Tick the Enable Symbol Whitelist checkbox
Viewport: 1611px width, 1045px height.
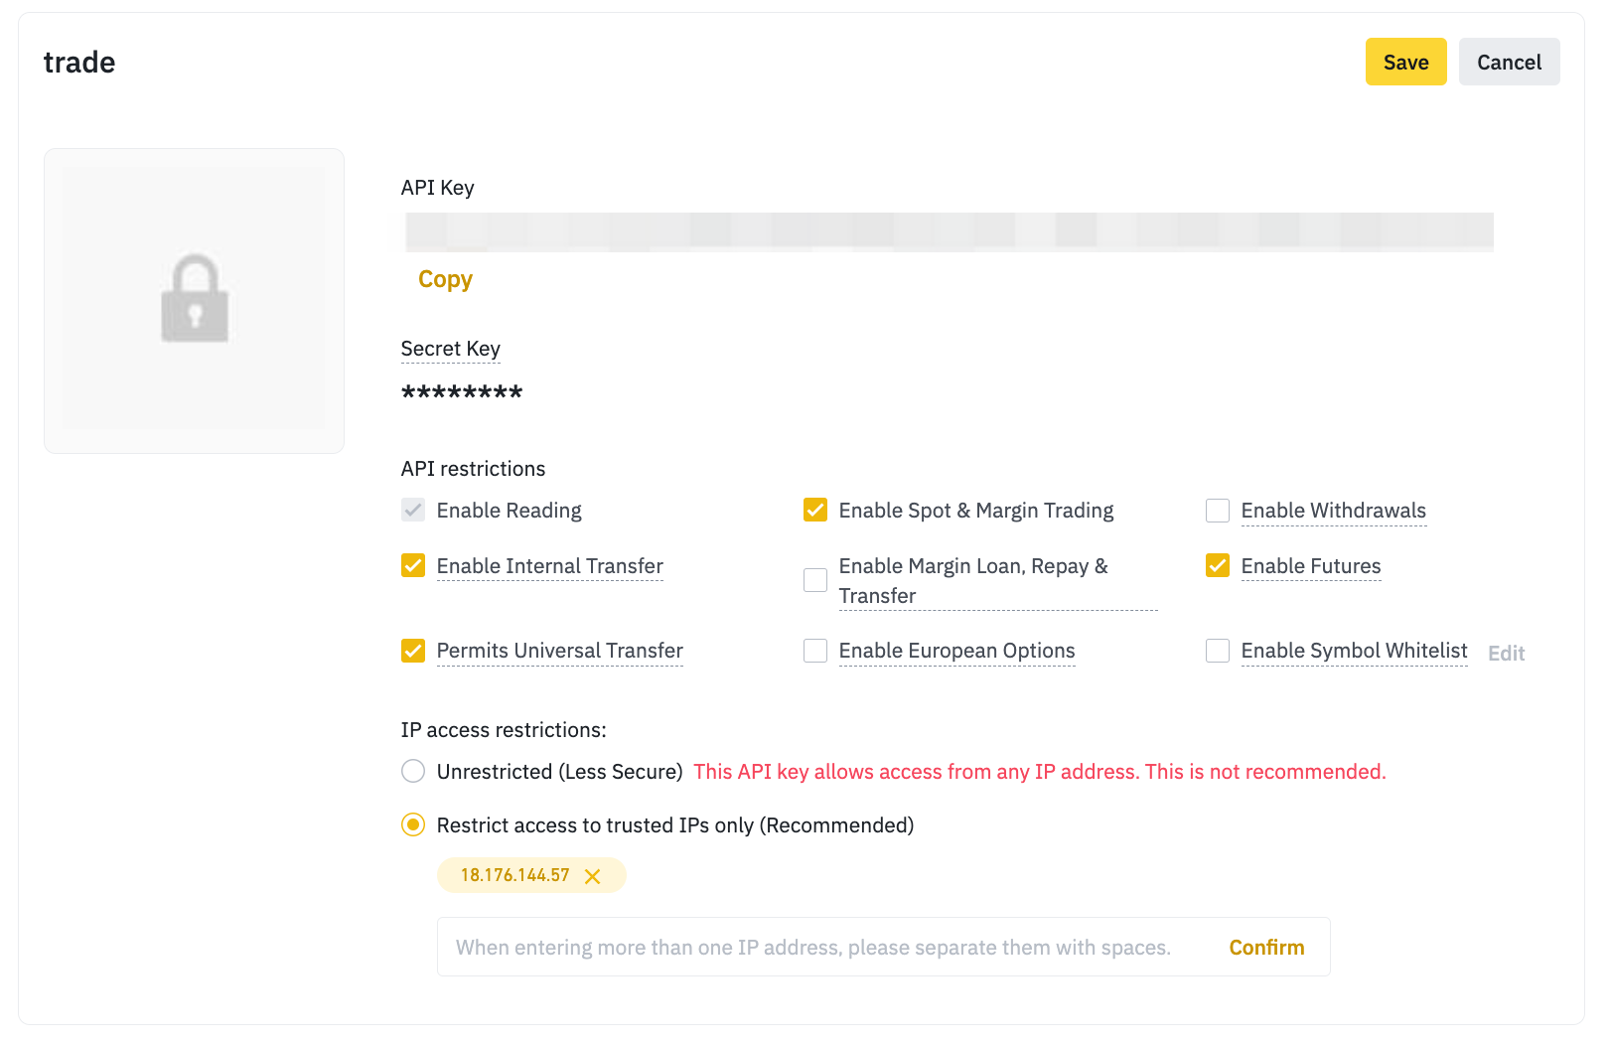pos(1218,651)
